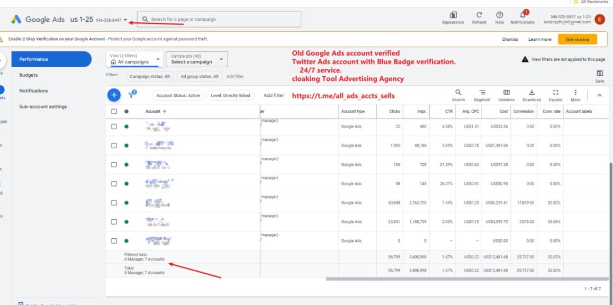Check the row with 23,831 clicks
The height and width of the screenshot is (305, 613).
(x=114, y=222)
